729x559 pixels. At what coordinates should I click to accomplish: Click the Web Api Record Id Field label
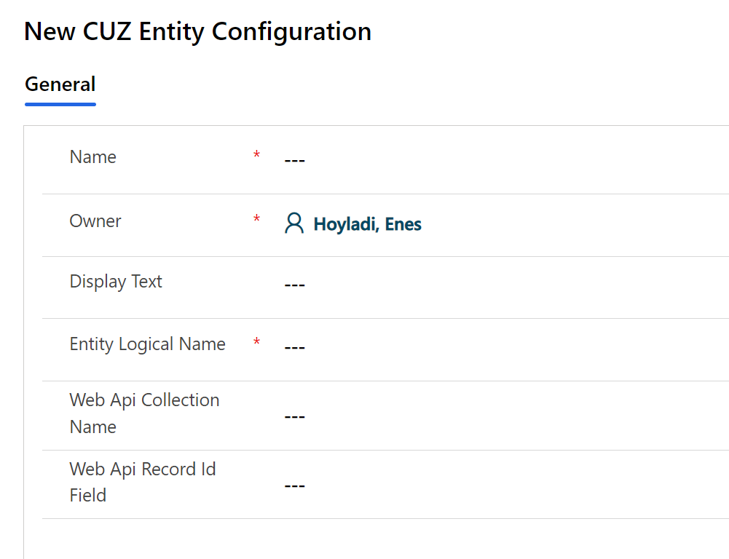click(x=143, y=482)
